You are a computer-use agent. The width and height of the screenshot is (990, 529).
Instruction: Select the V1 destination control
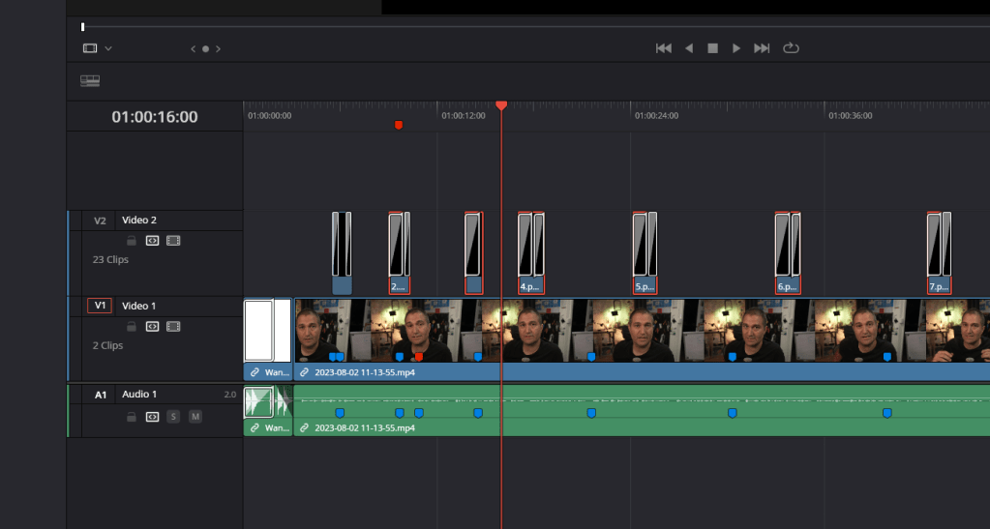pos(100,306)
